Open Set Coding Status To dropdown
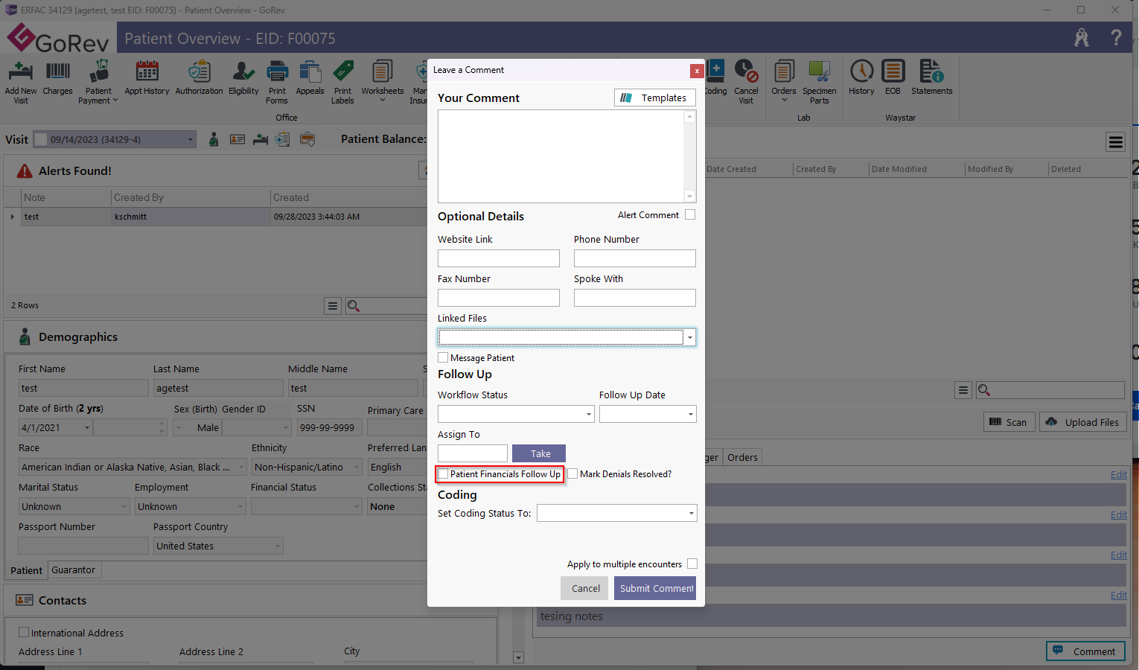This screenshot has height=670, width=1139. point(691,513)
